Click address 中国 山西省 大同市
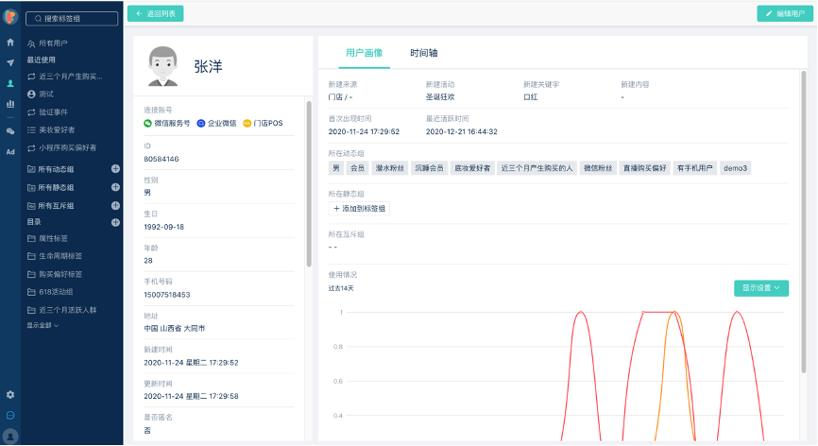 point(174,329)
